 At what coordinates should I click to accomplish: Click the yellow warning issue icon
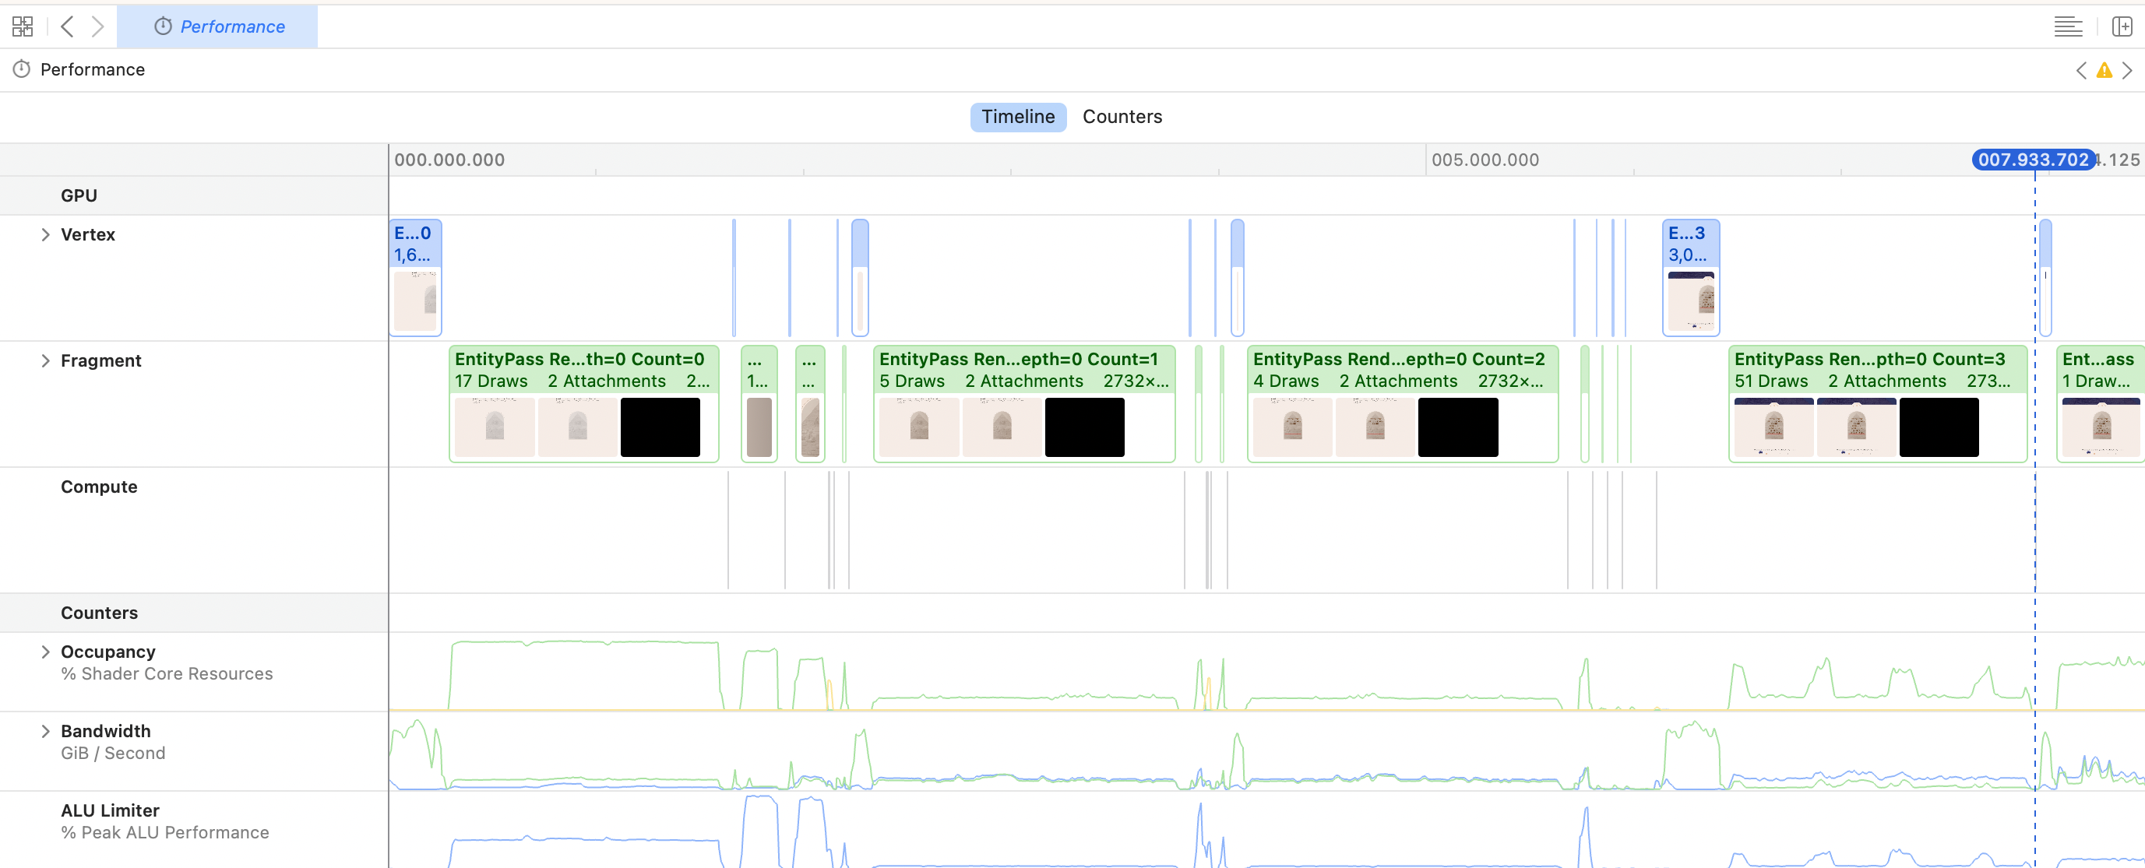(x=2104, y=71)
